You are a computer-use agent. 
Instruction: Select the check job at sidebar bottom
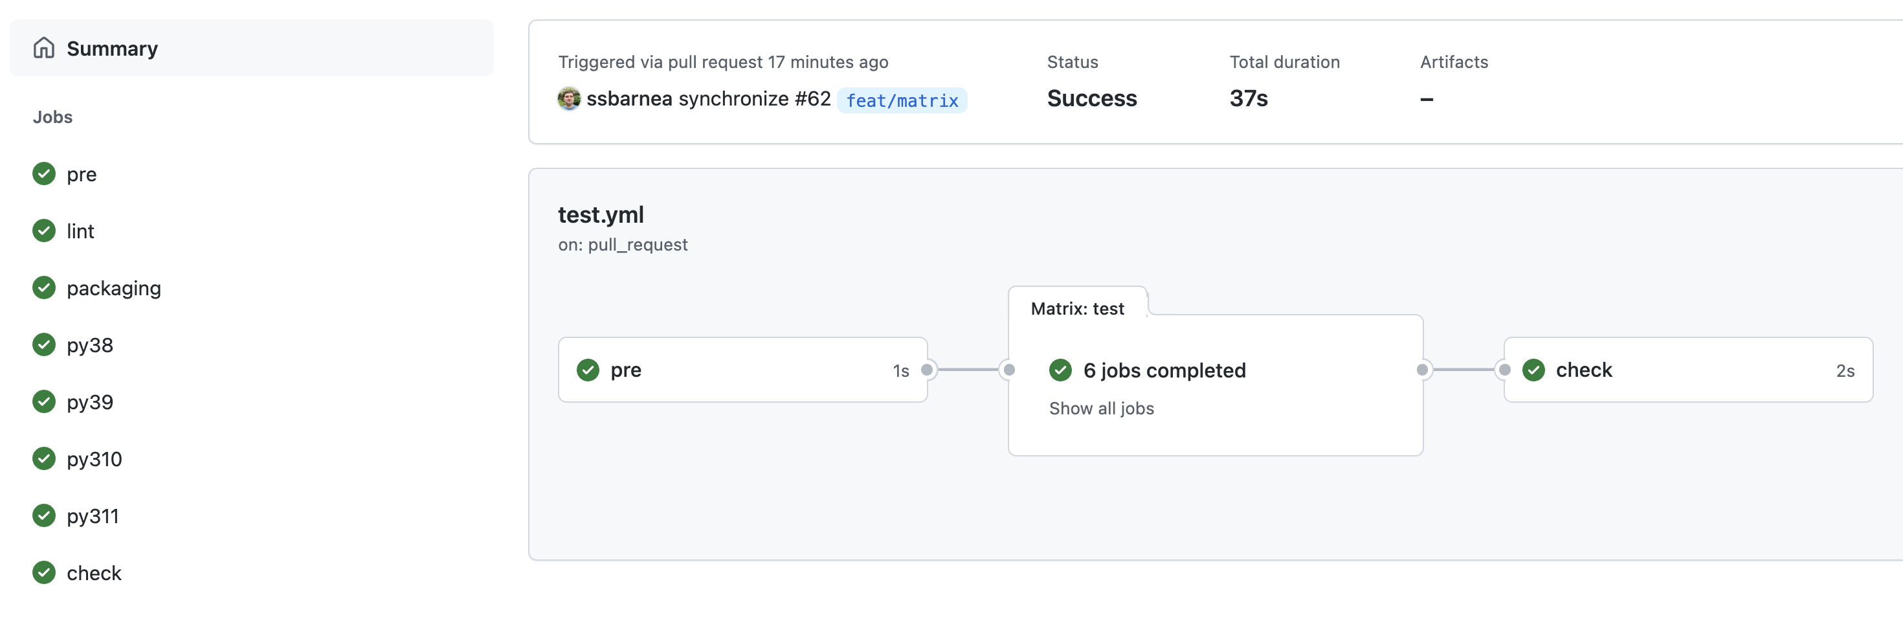coord(94,573)
